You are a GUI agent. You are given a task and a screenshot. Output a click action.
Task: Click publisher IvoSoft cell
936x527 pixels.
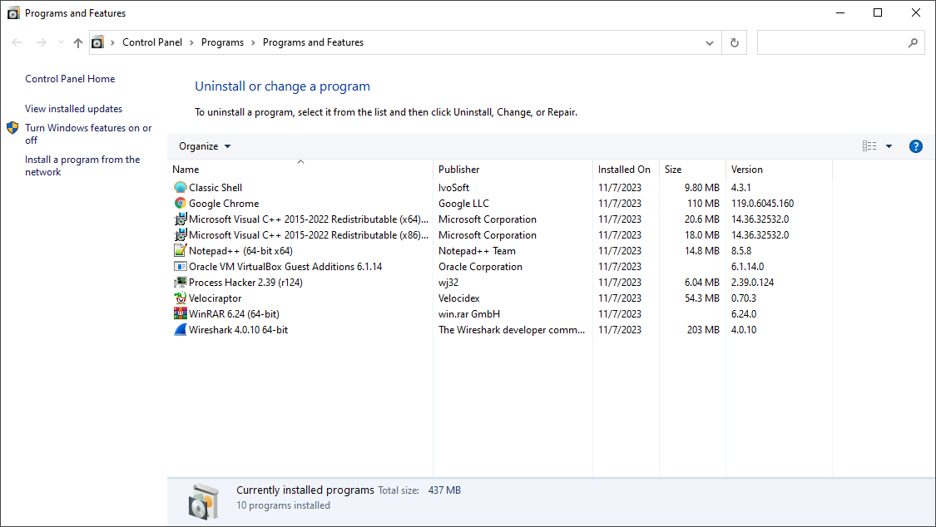tap(453, 187)
